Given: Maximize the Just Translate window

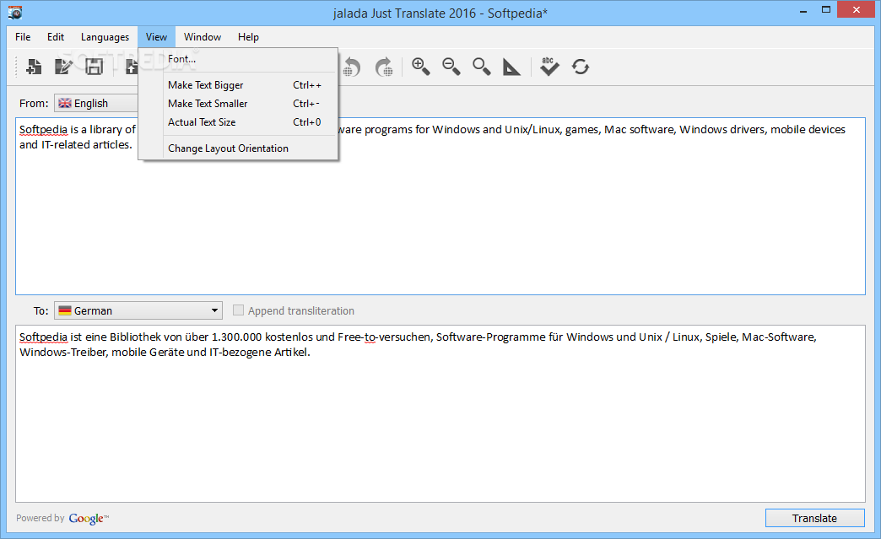Looking at the screenshot, I should click(x=826, y=10).
